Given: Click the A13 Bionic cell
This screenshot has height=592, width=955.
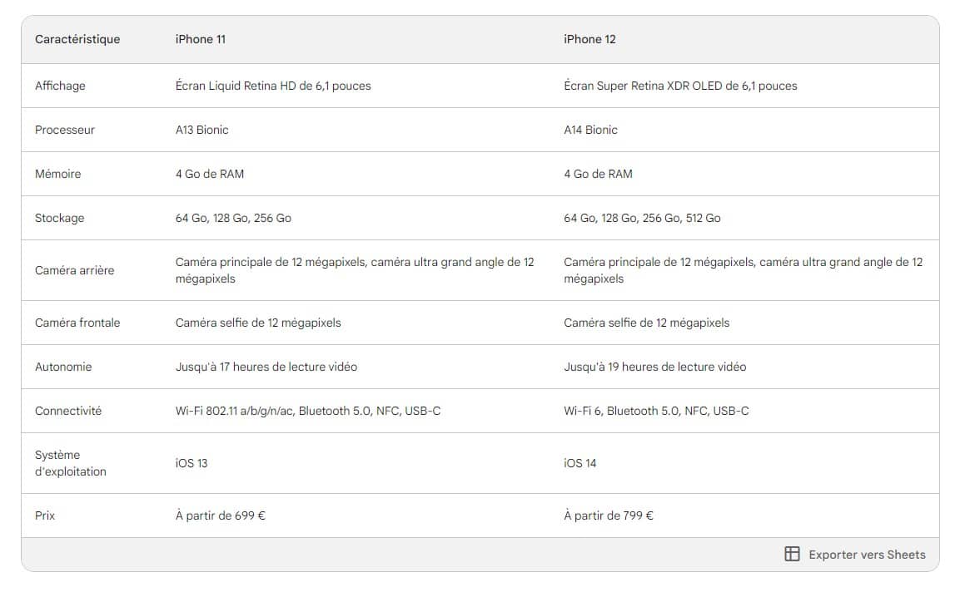Looking at the screenshot, I should point(202,130).
